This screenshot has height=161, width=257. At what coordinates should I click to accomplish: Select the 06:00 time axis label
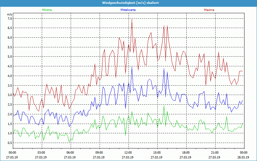(x=70, y=153)
